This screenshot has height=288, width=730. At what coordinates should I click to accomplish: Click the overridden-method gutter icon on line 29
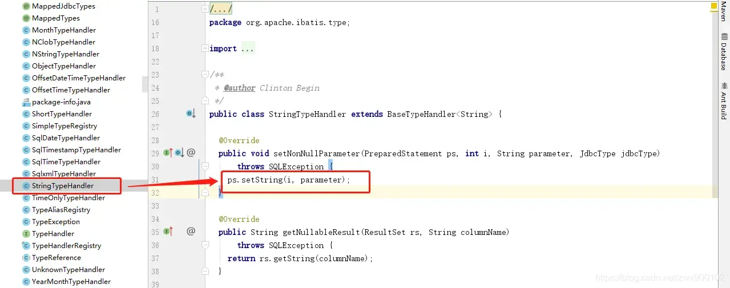click(x=179, y=153)
